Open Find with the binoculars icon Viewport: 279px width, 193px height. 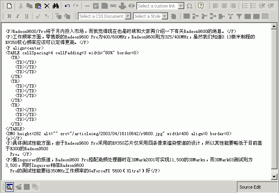[x=56, y=6]
